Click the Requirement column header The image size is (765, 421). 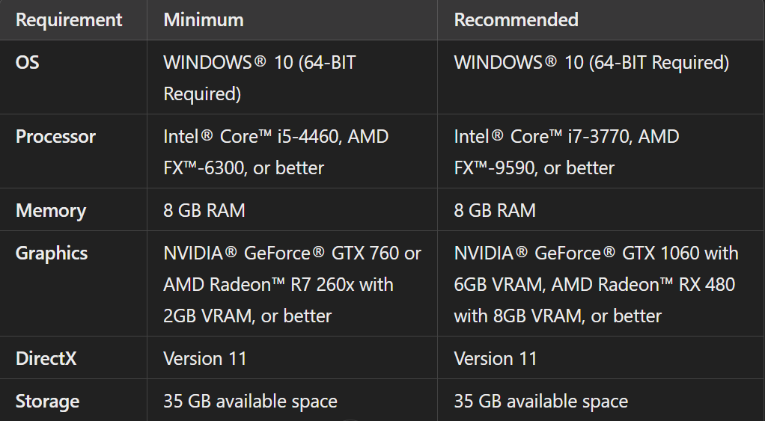pos(69,19)
